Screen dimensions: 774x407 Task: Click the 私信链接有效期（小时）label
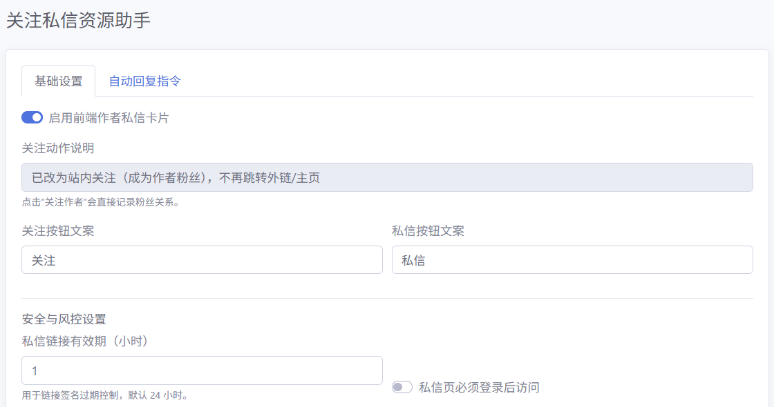86,341
